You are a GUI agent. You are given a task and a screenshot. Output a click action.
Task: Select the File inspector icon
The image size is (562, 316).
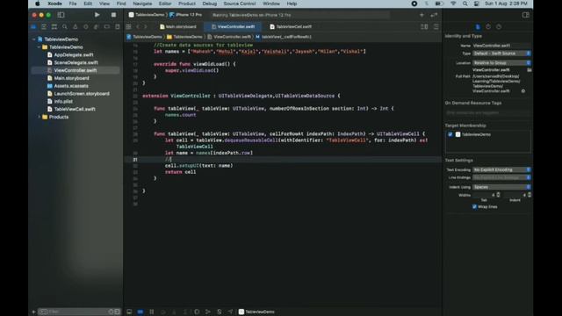(x=478, y=27)
